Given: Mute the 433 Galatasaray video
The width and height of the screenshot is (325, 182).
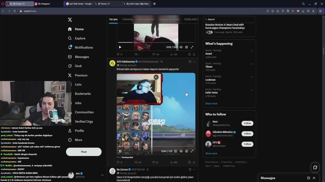Looking at the screenshot, I should 181,151.
